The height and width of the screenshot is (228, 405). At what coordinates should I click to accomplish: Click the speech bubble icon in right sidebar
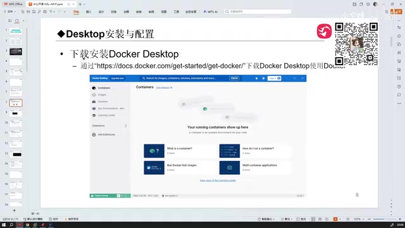click(x=399, y=95)
